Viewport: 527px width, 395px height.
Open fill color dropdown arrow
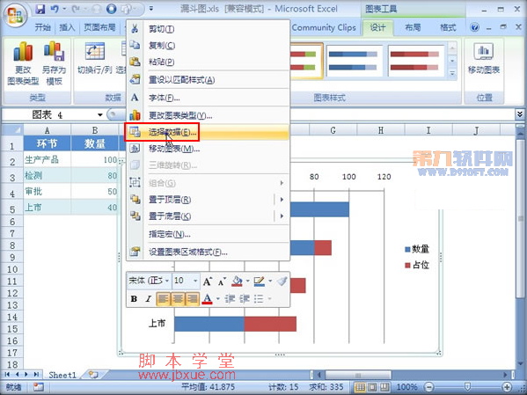coord(247,281)
